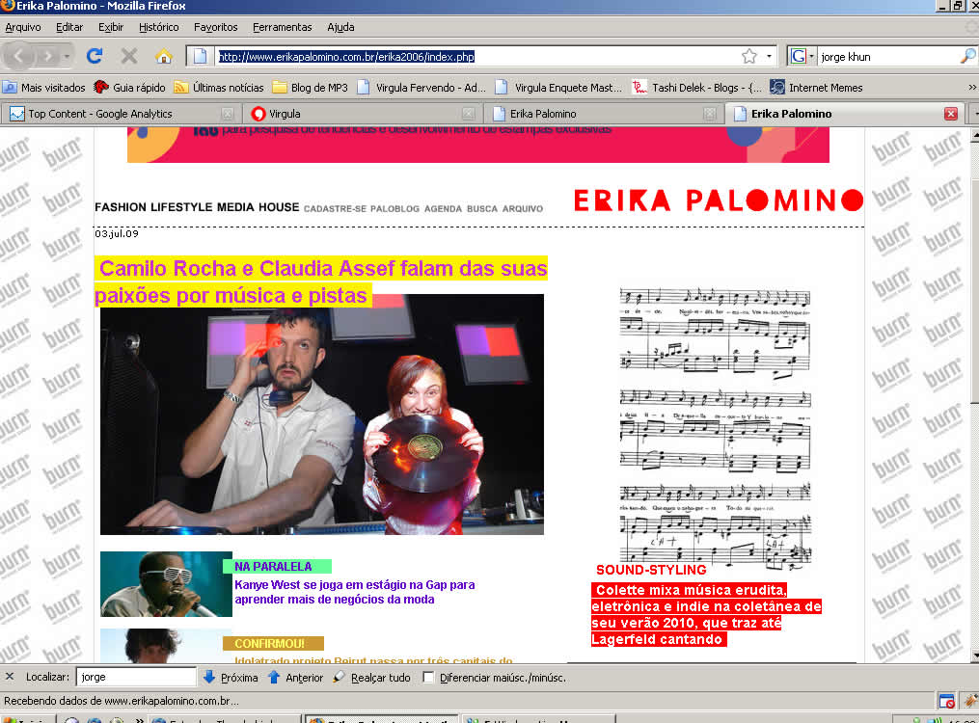The width and height of the screenshot is (979, 723).
Task: Bookmark this page with the star
Action: click(749, 57)
